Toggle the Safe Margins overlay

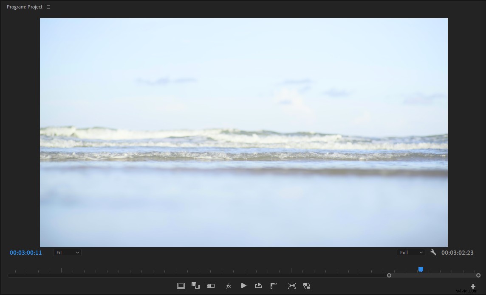tap(181, 286)
